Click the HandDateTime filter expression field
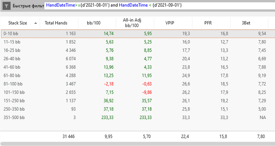 pos(159,6)
